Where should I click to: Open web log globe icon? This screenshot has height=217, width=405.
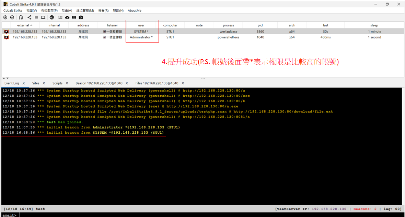[52, 17]
